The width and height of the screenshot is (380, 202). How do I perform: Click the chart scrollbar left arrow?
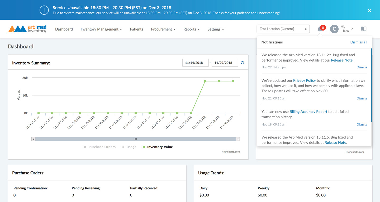[33, 139]
